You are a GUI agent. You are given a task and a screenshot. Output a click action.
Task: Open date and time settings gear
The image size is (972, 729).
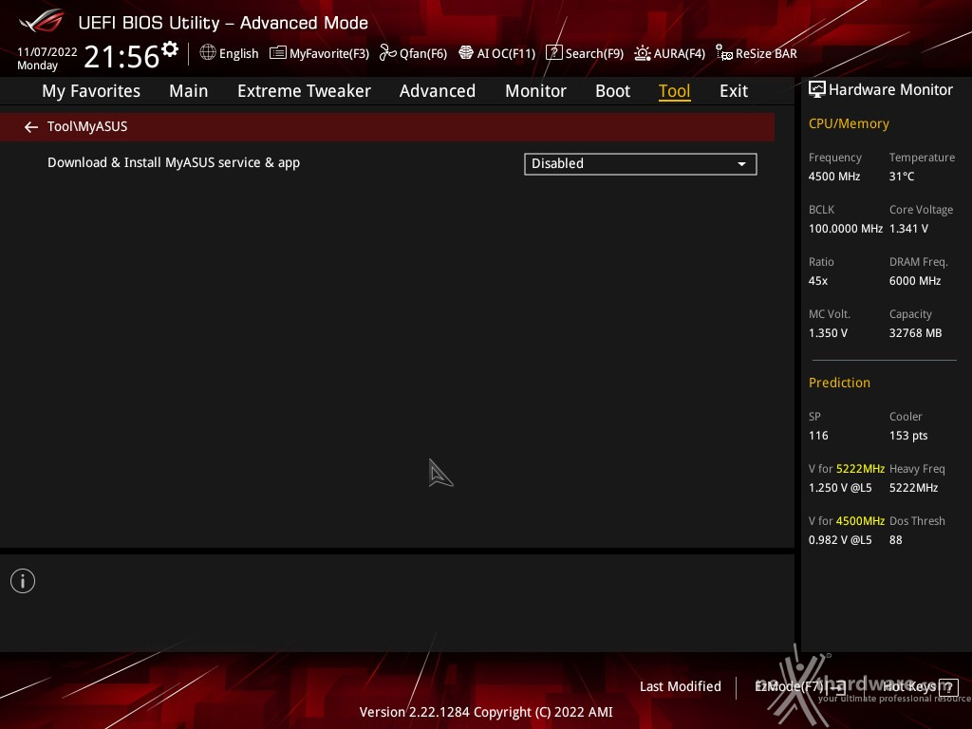coord(170,48)
